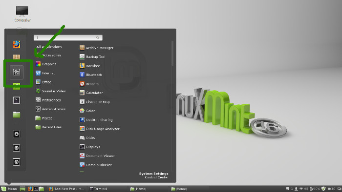
Task: Select the Preferences category
Action: point(48,100)
